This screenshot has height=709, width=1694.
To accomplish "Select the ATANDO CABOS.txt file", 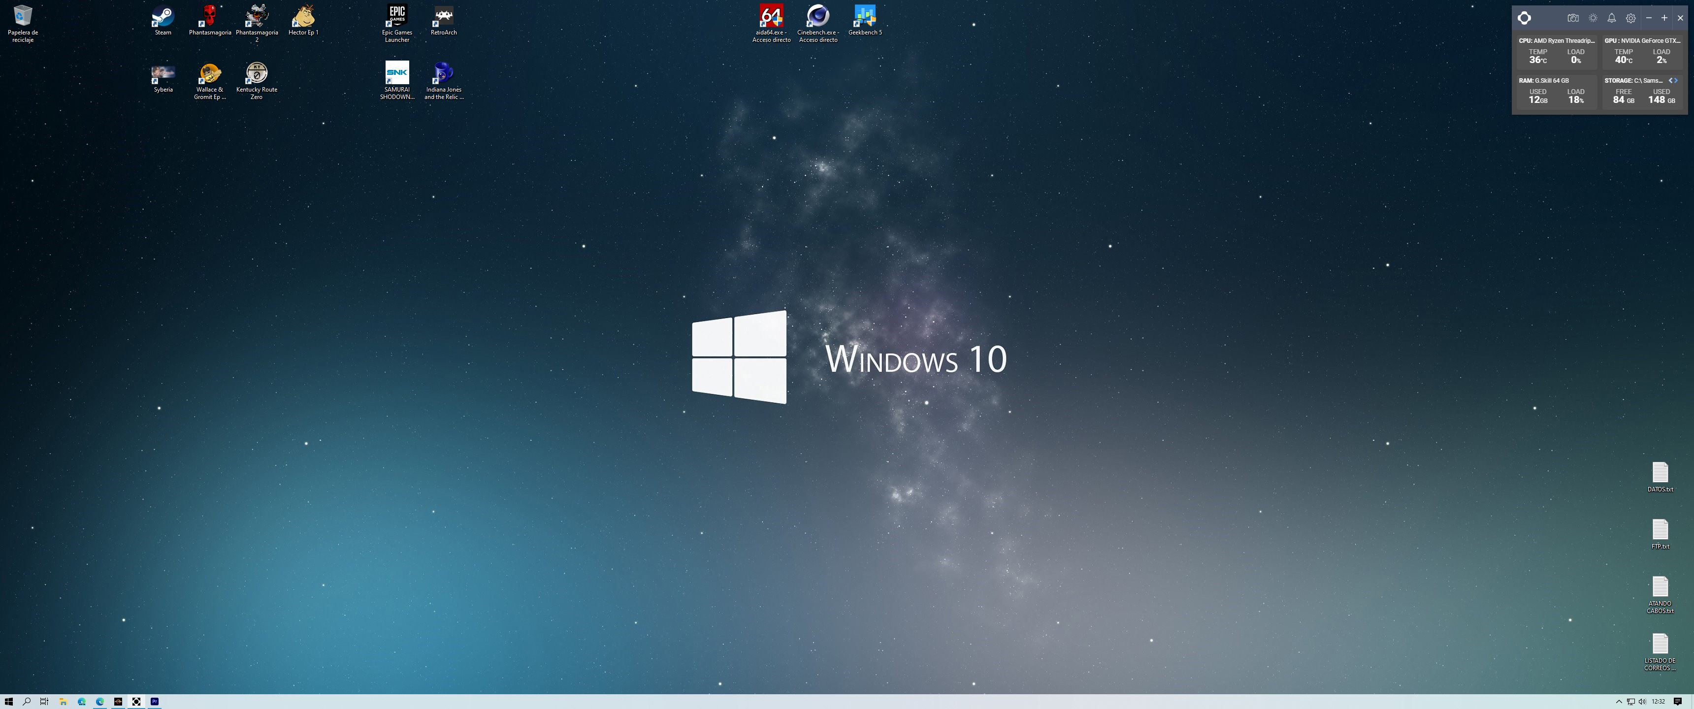I will (1660, 595).
